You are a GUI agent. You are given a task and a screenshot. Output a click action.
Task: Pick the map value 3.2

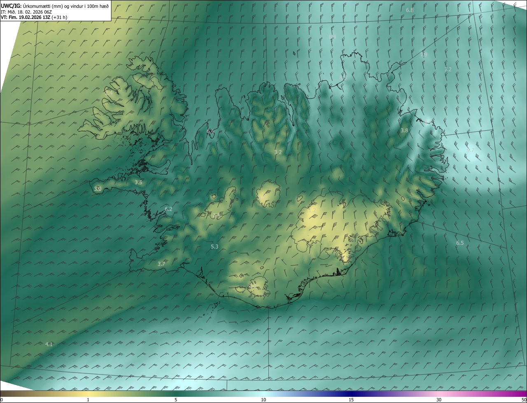(x=278, y=152)
